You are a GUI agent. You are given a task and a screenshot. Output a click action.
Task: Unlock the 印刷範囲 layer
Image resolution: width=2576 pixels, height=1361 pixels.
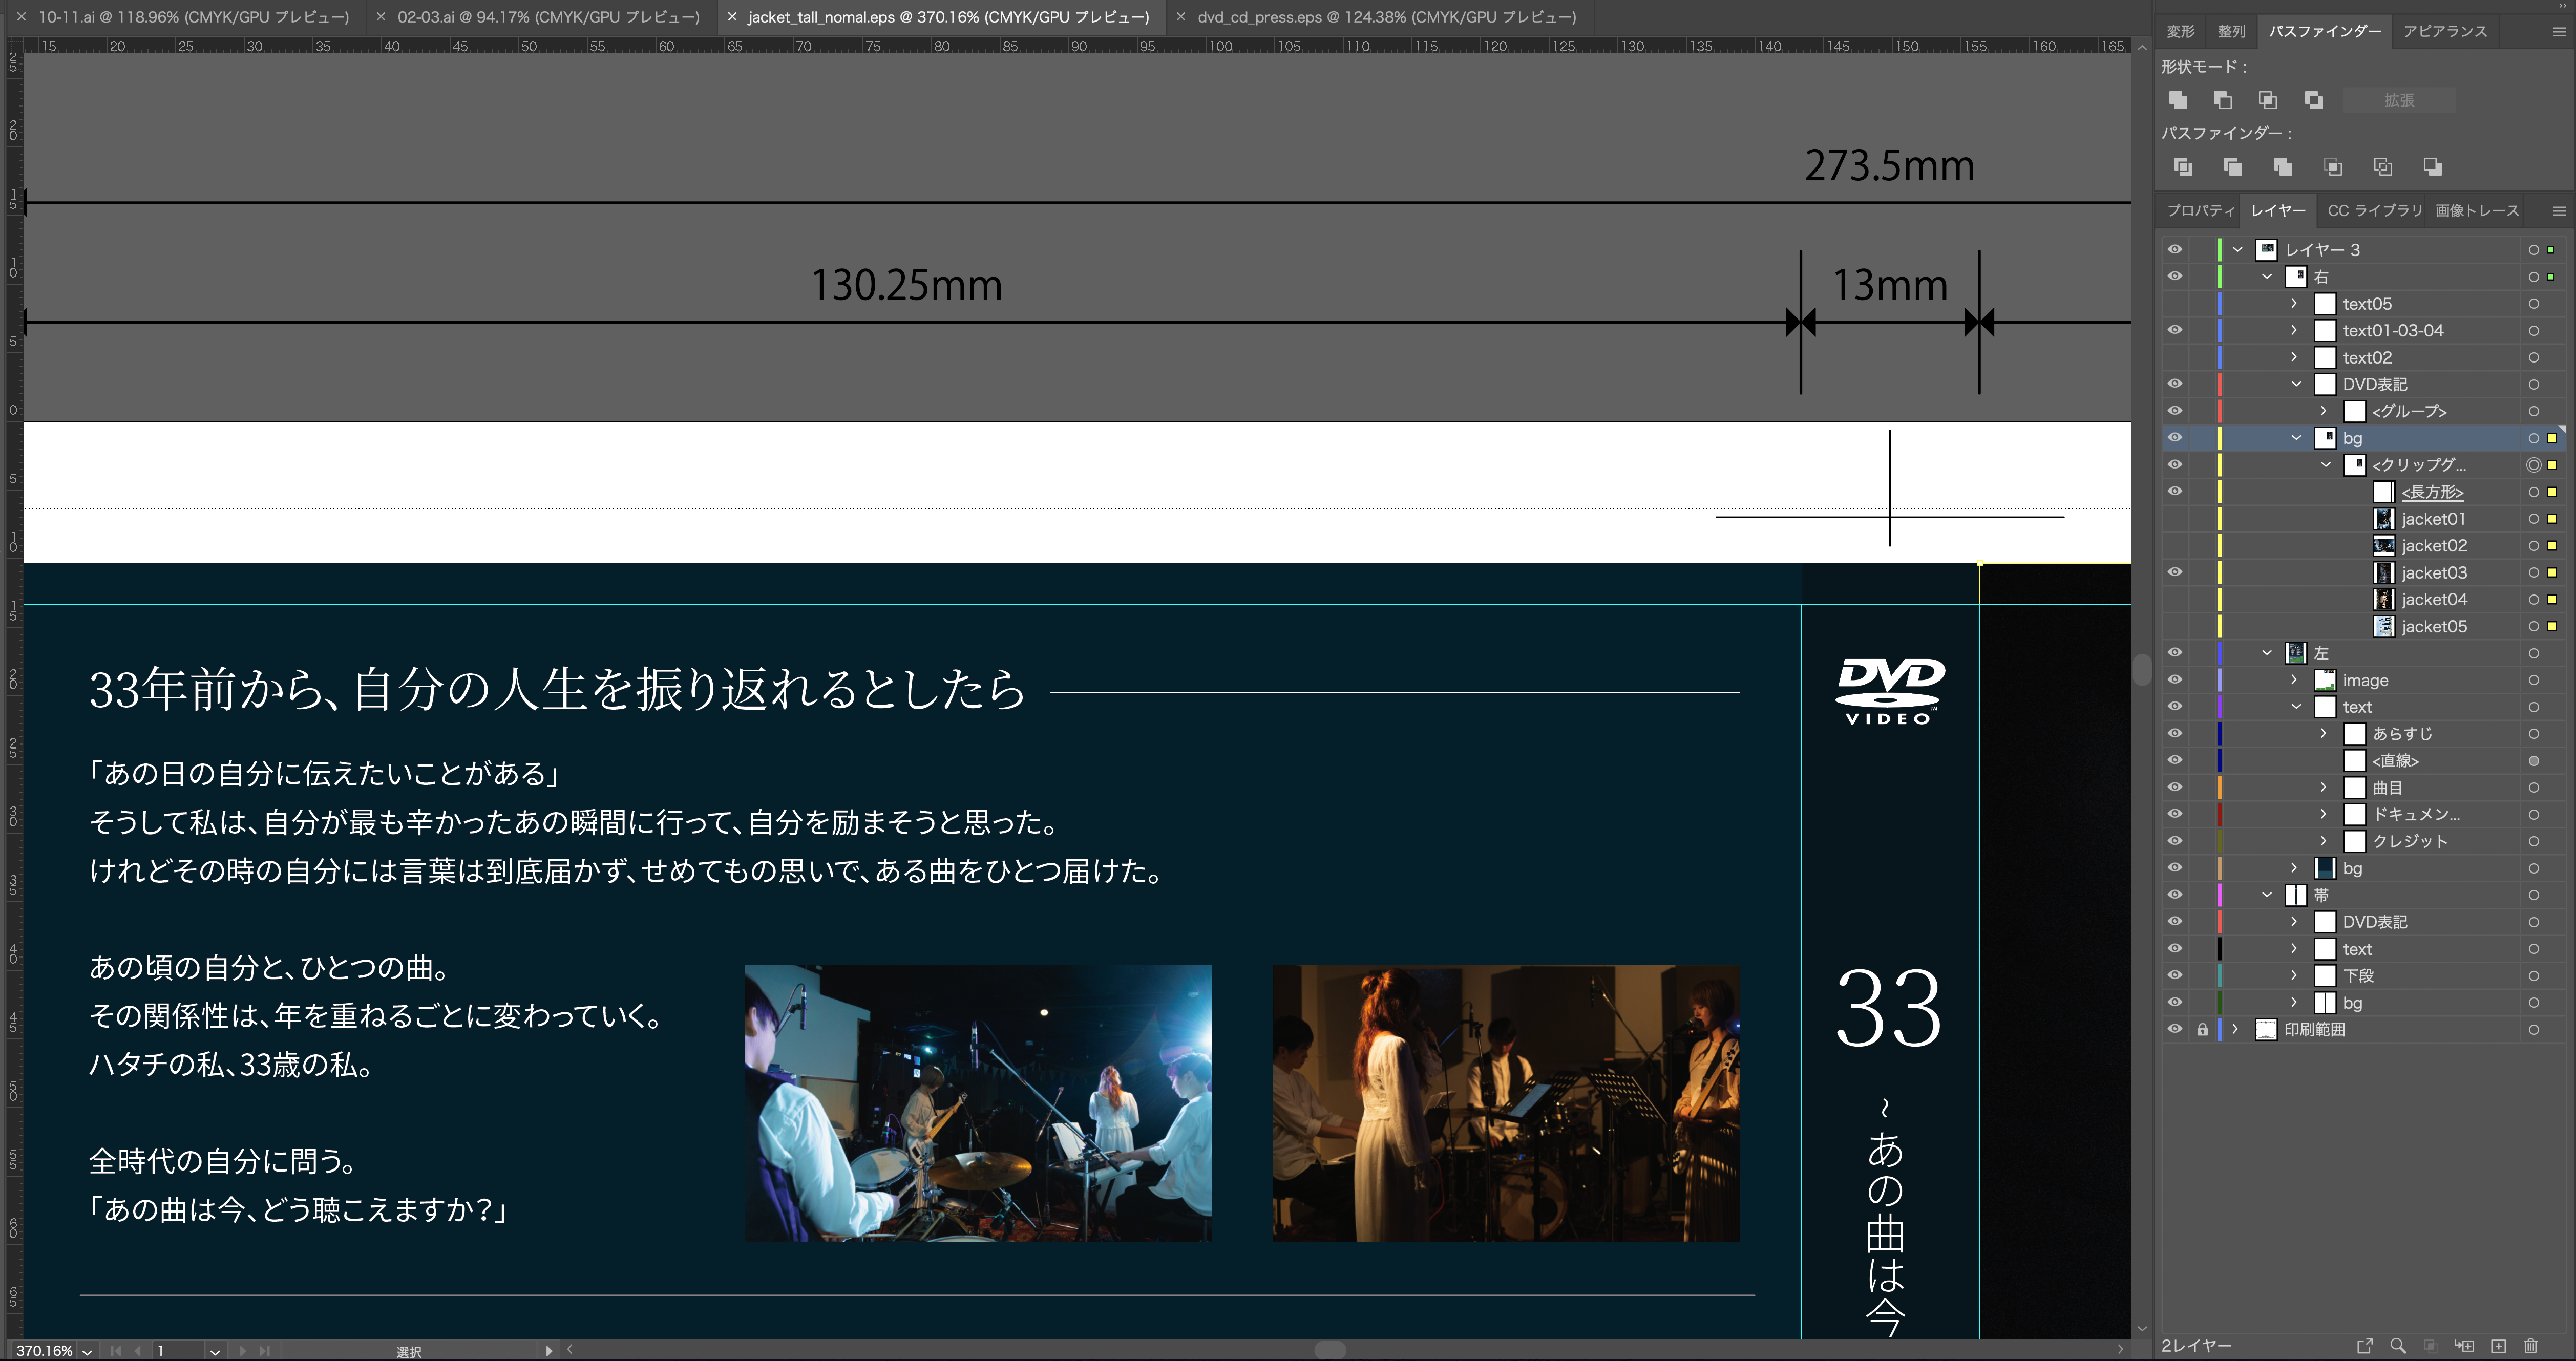2202,1029
